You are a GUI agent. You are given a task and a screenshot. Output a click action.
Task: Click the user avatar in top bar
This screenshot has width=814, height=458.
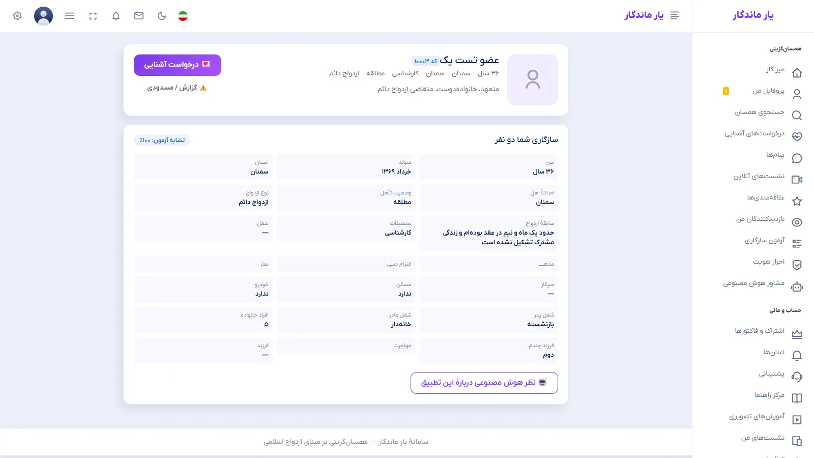pos(43,16)
